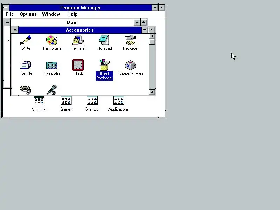Click Accessories scrollbar up arrow

(152, 36)
